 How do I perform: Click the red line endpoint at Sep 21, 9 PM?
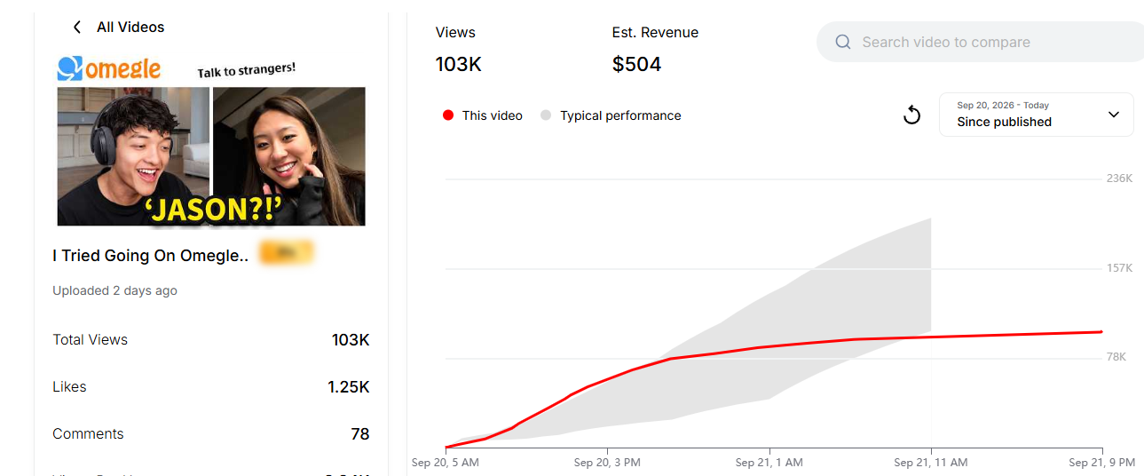1101,331
